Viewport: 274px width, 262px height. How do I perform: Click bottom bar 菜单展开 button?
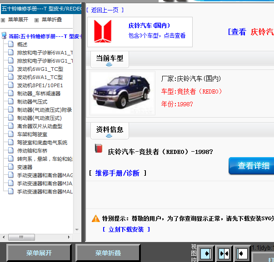click(x=39, y=253)
